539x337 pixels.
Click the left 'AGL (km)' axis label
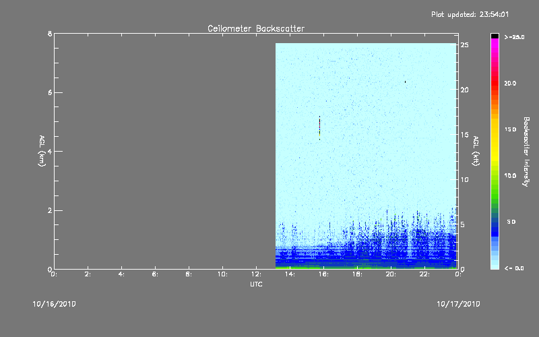[x=42, y=151]
